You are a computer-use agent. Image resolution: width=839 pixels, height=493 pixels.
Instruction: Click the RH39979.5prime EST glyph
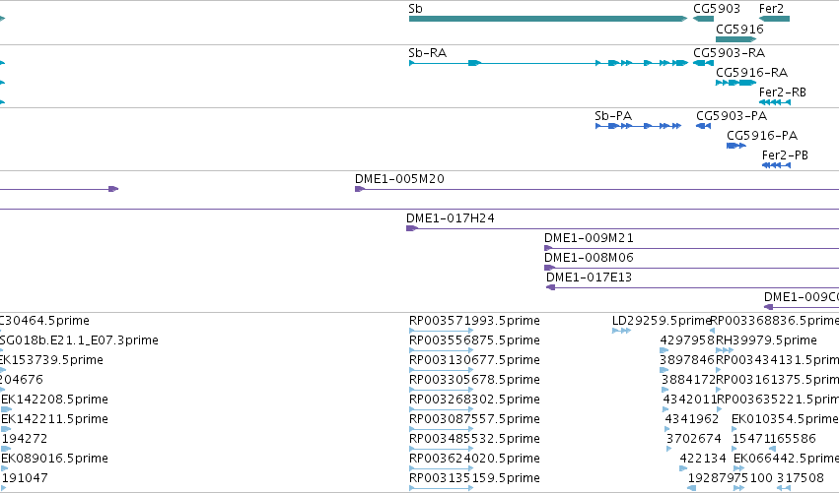tap(725, 350)
